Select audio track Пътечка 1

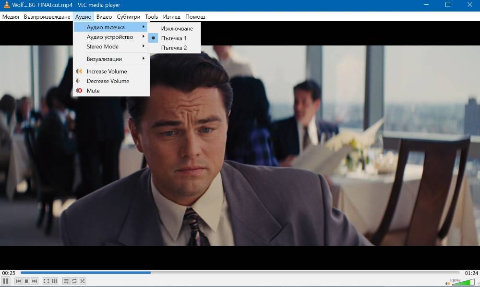click(174, 38)
